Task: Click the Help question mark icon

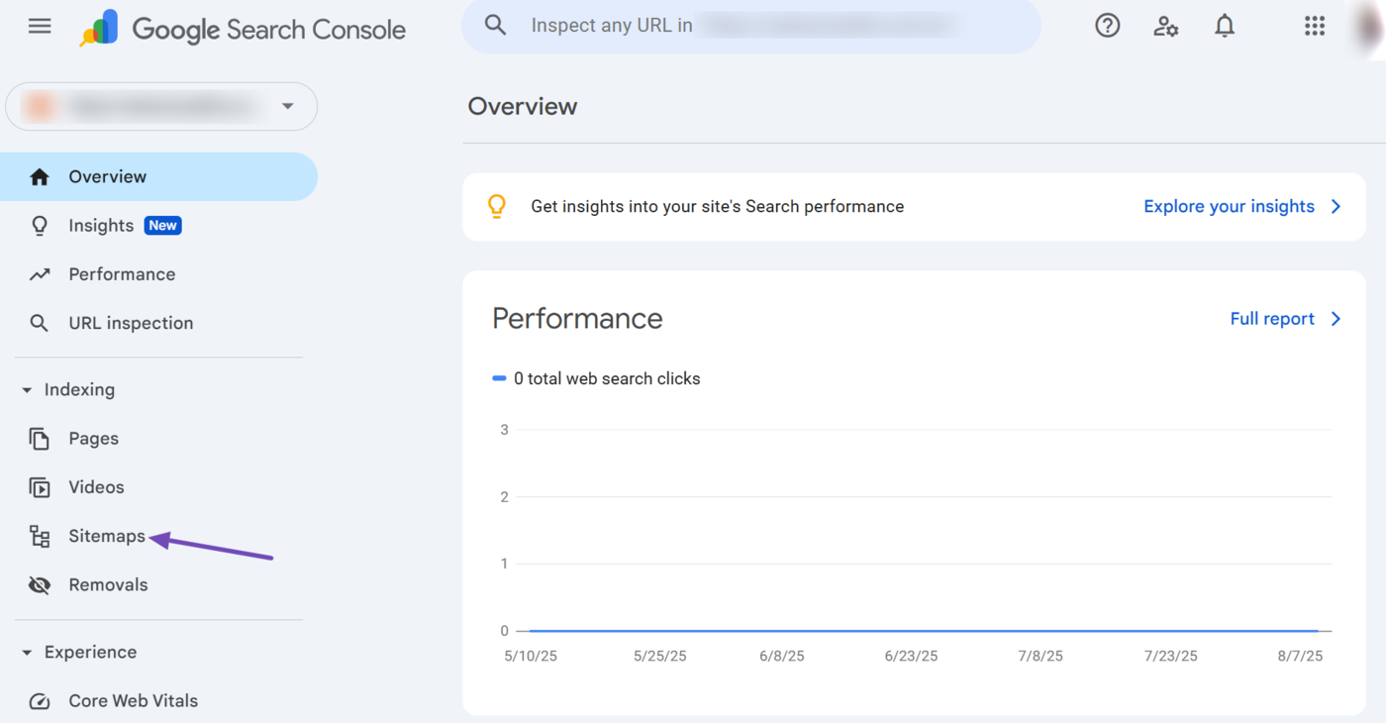Action: [x=1107, y=27]
